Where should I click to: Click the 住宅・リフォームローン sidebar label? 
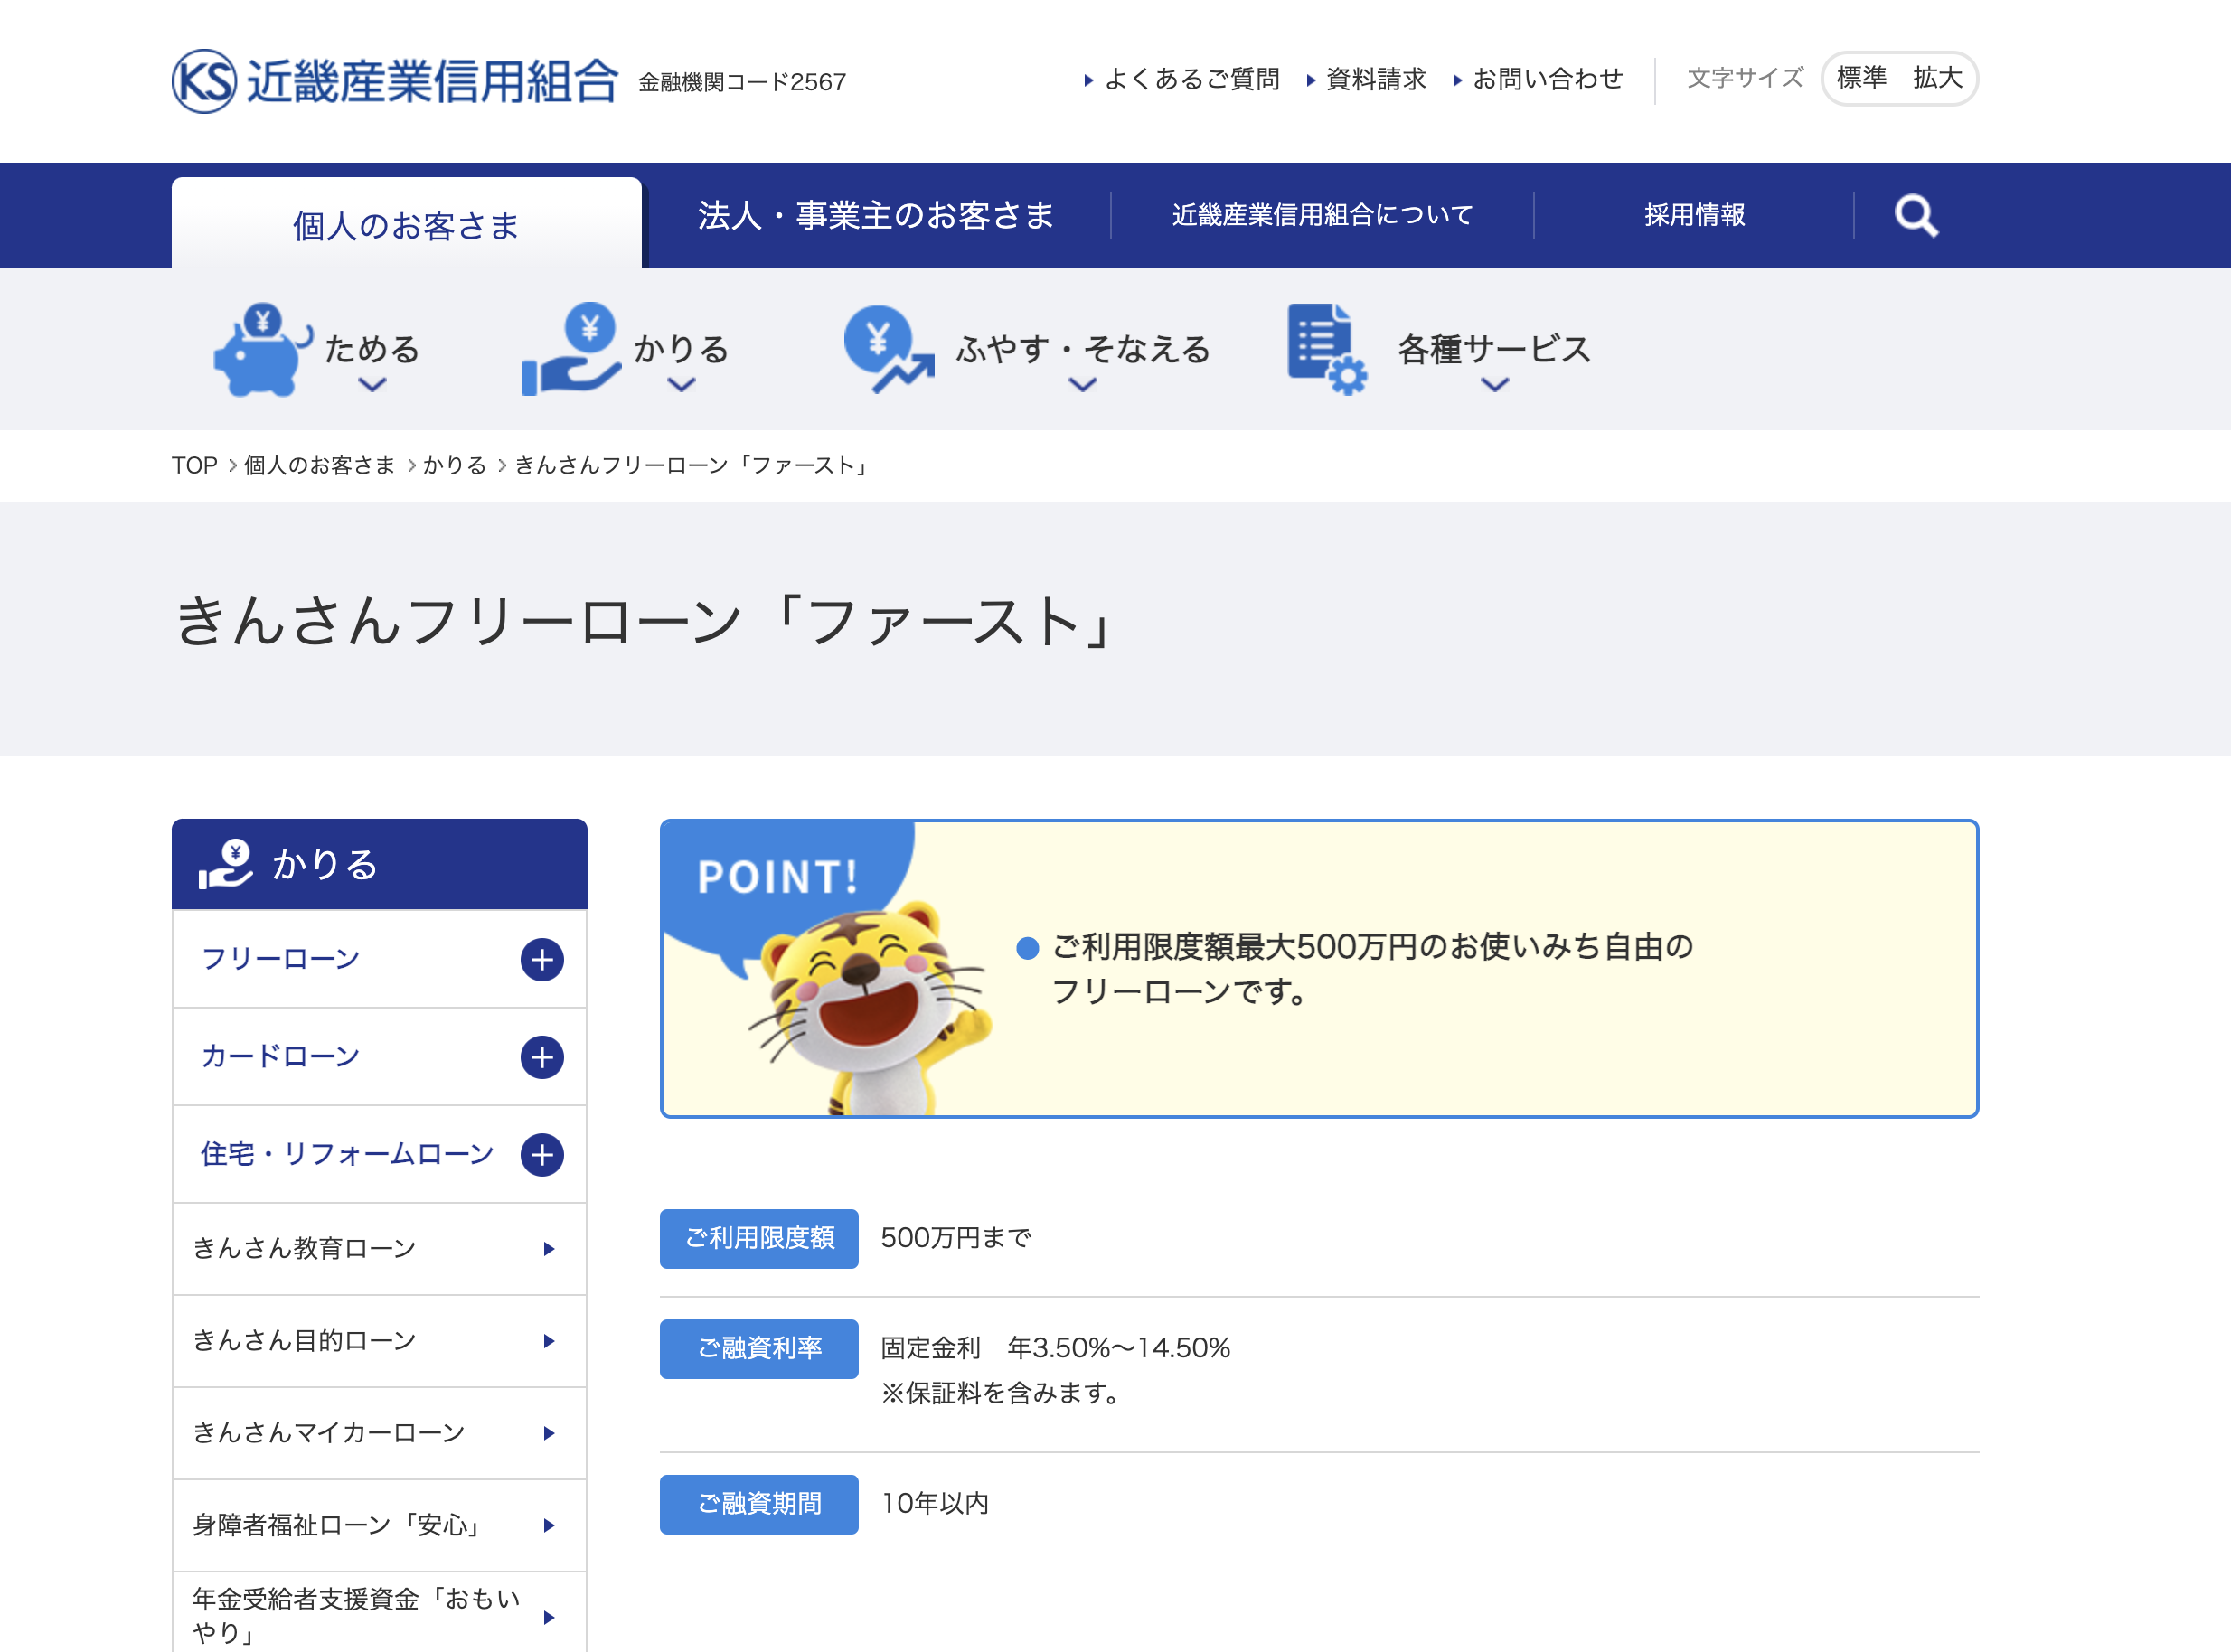click(x=348, y=1154)
